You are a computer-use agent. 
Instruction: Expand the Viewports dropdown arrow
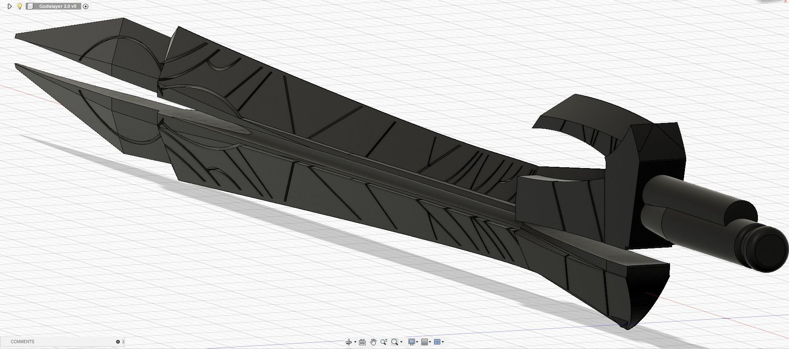point(443,342)
